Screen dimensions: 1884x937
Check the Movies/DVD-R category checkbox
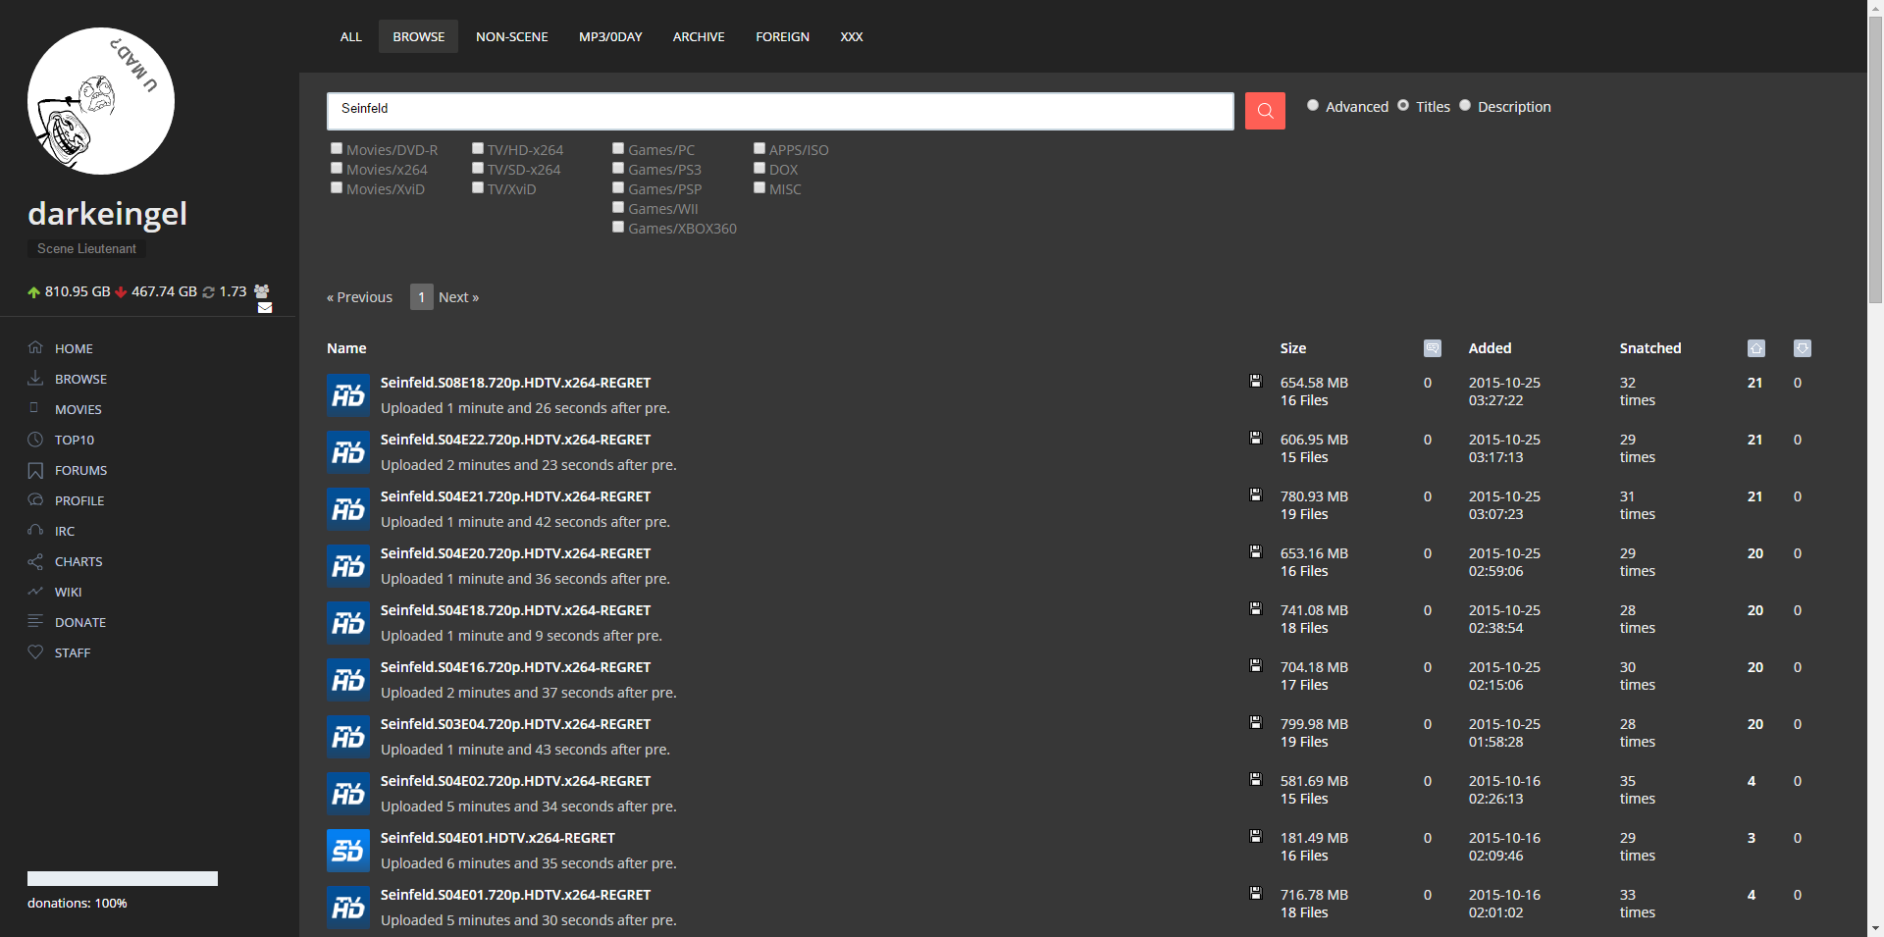[x=337, y=148]
